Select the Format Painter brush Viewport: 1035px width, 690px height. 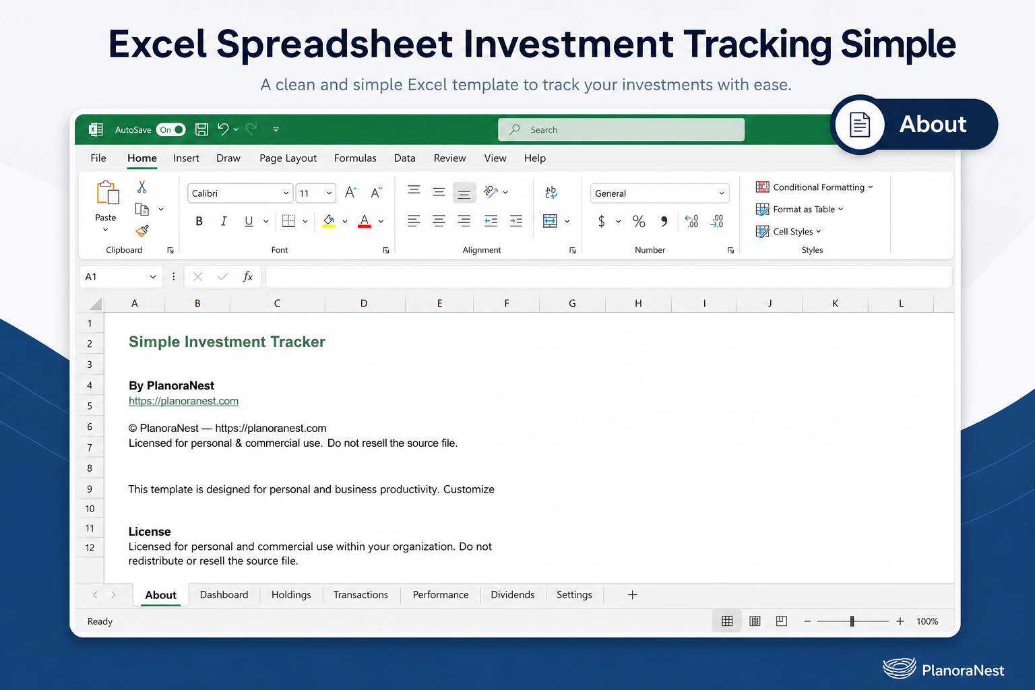click(142, 231)
